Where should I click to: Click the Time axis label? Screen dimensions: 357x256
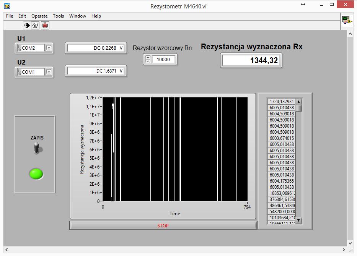(x=174, y=214)
